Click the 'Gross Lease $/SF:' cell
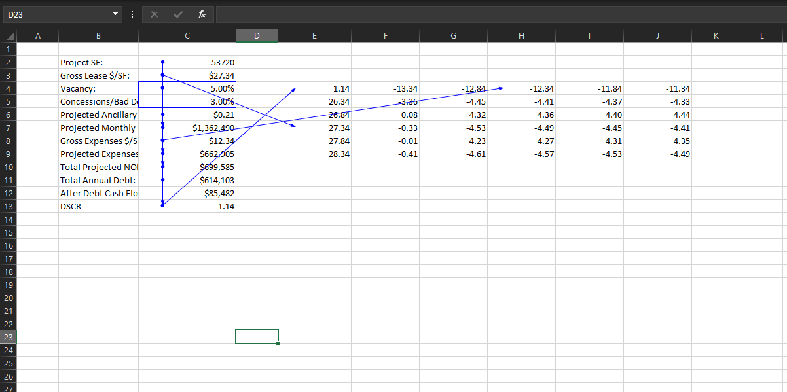This screenshot has height=392, width=787. tap(98, 75)
